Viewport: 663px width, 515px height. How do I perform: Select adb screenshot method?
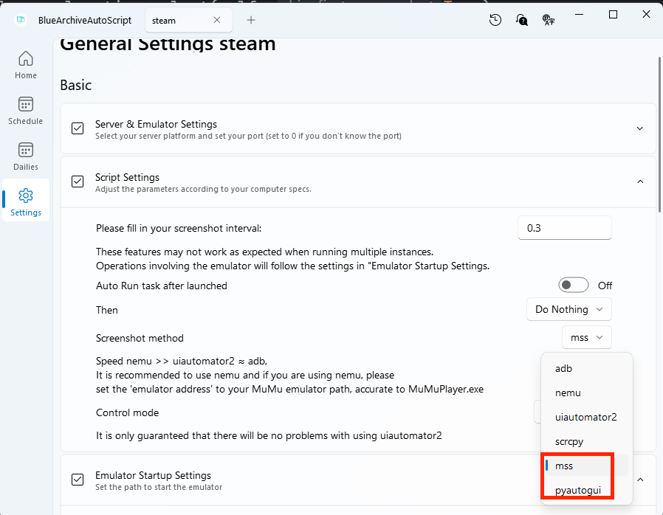pos(587,368)
